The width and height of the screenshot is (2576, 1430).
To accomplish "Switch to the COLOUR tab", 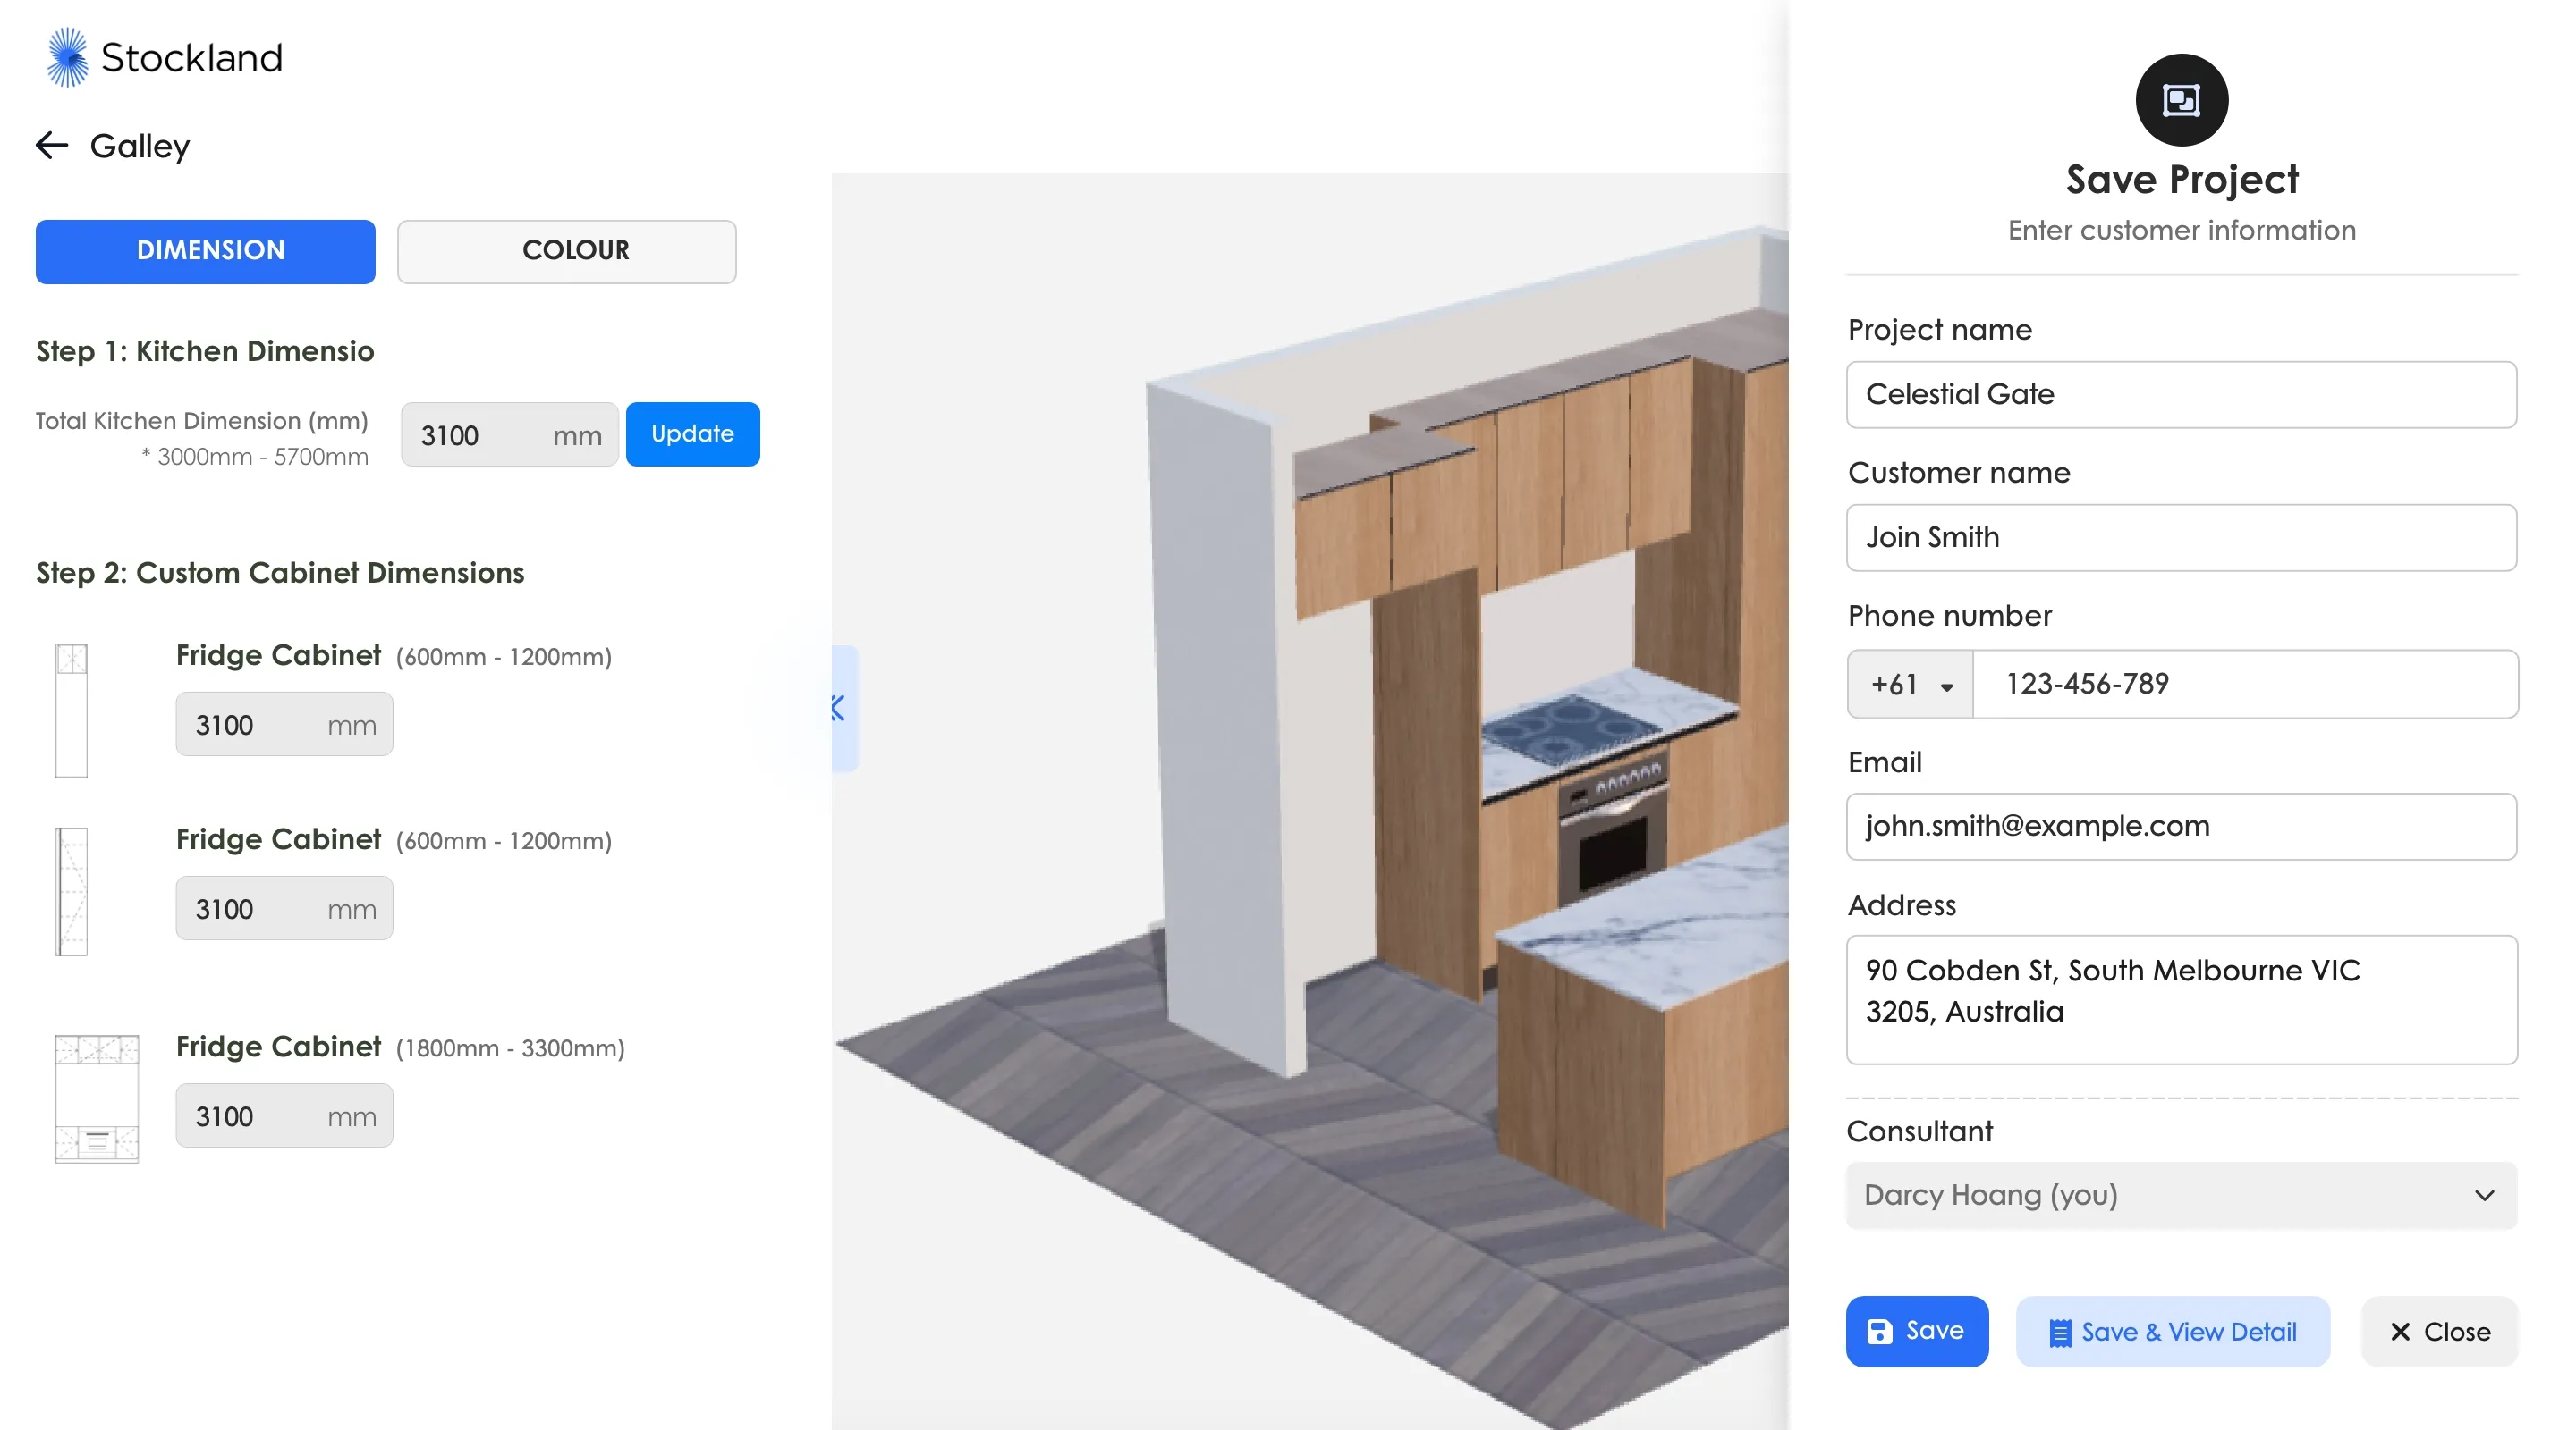I will pos(566,251).
